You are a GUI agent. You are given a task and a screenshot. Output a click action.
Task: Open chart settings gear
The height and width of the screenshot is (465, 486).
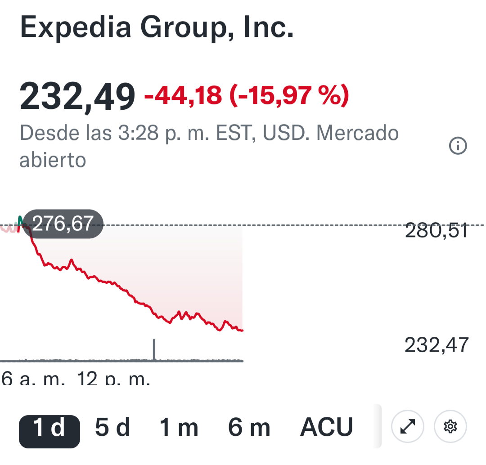tap(450, 426)
